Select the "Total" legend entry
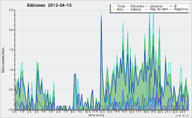 point(121,6)
